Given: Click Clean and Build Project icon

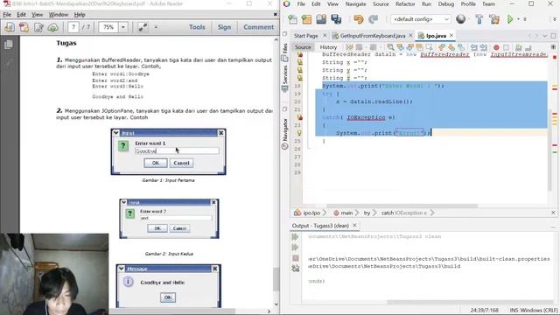Looking at the screenshot, I should coord(494,19).
